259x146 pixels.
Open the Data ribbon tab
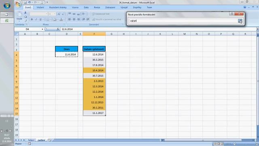86,7
